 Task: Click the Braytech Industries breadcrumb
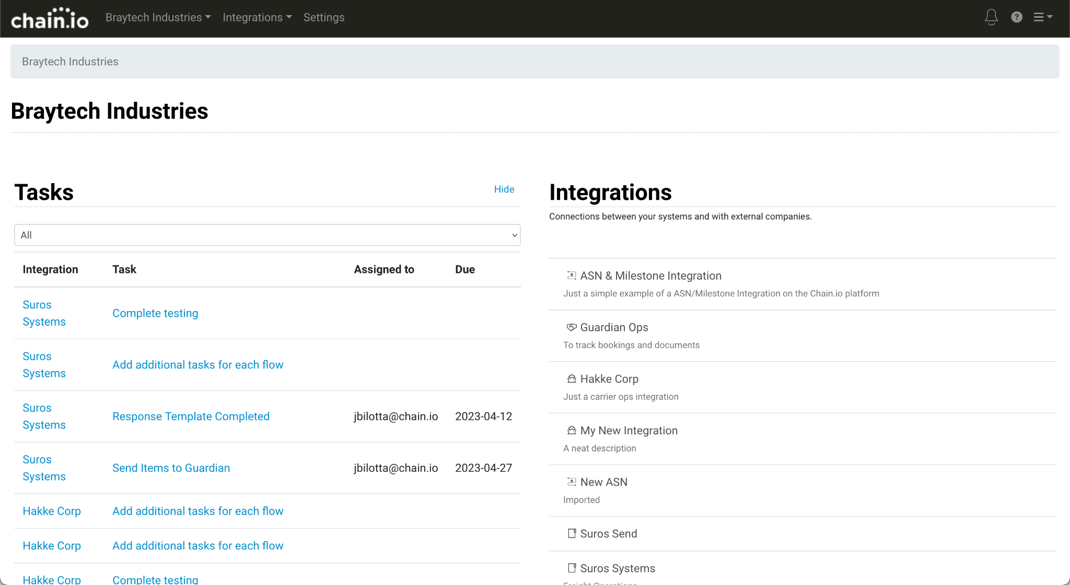click(x=70, y=62)
